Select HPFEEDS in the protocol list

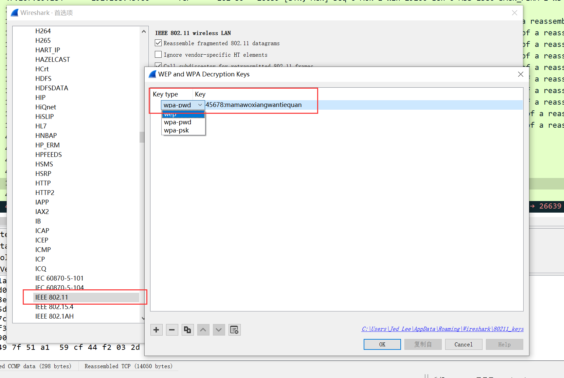pyautogui.click(x=49, y=155)
